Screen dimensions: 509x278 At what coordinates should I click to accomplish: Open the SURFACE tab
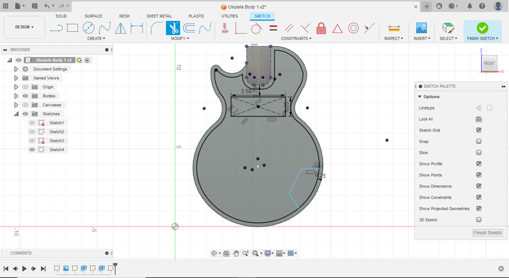click(x=93, y=15)
